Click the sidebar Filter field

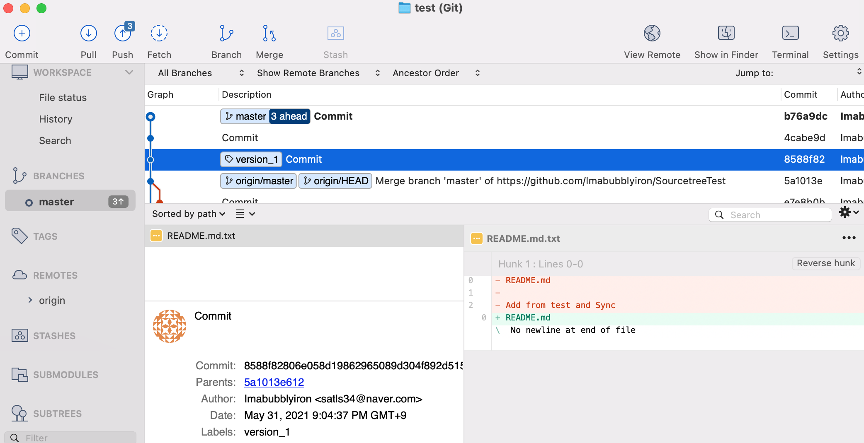70,437
